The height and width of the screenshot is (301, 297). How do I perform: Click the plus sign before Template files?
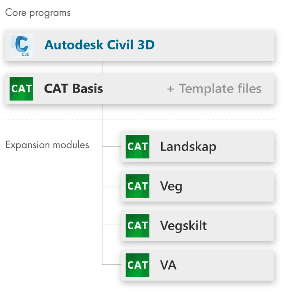click(x=171, y=89)
